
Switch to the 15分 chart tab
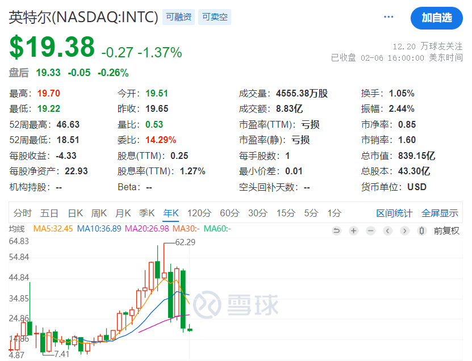pyautogui.click(x=286, y=213)
